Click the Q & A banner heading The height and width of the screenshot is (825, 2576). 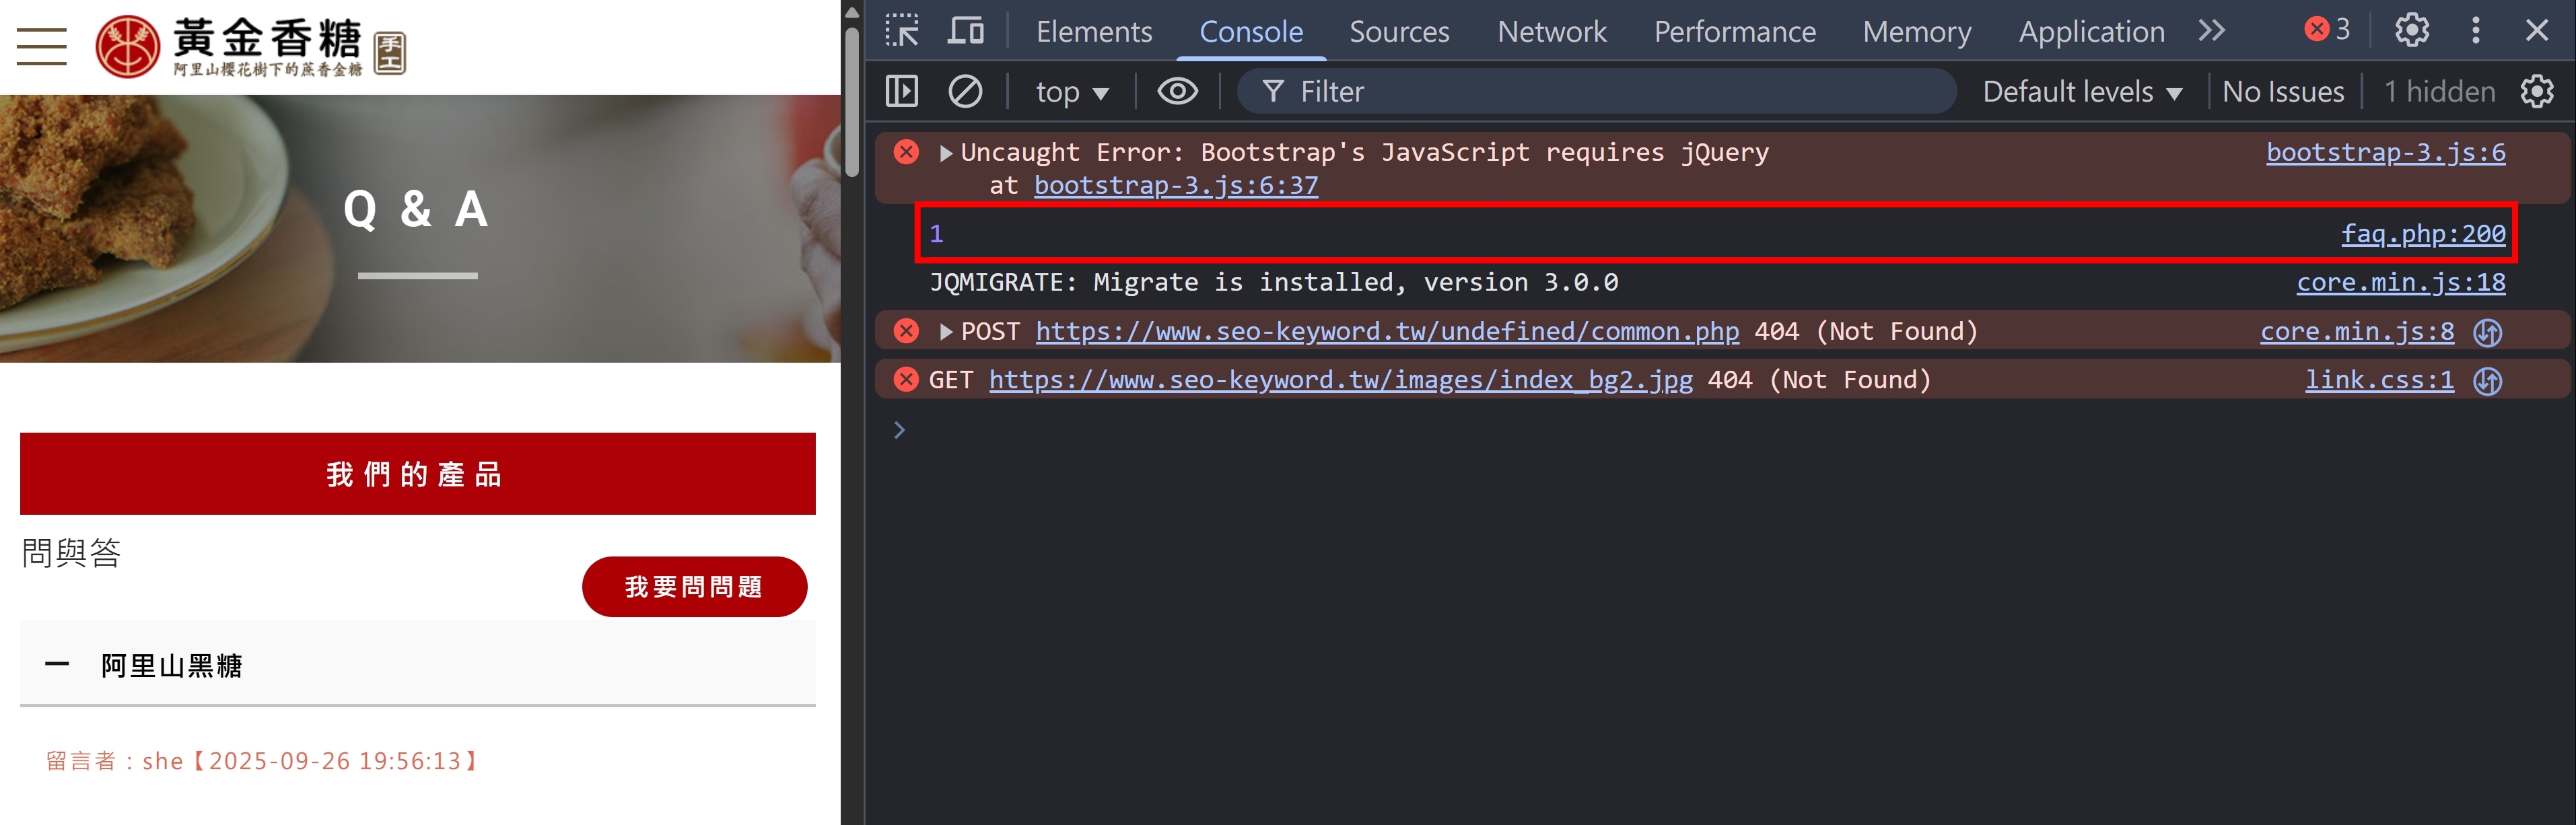pos(416,210)
